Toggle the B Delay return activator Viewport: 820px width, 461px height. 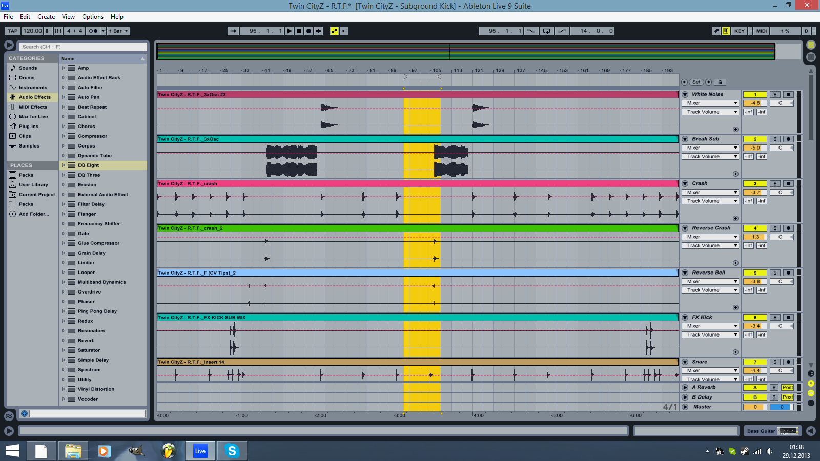coord(755,397)
